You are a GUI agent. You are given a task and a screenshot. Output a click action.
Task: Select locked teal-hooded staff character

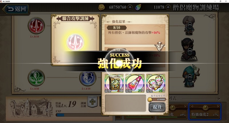coord(191,76)
